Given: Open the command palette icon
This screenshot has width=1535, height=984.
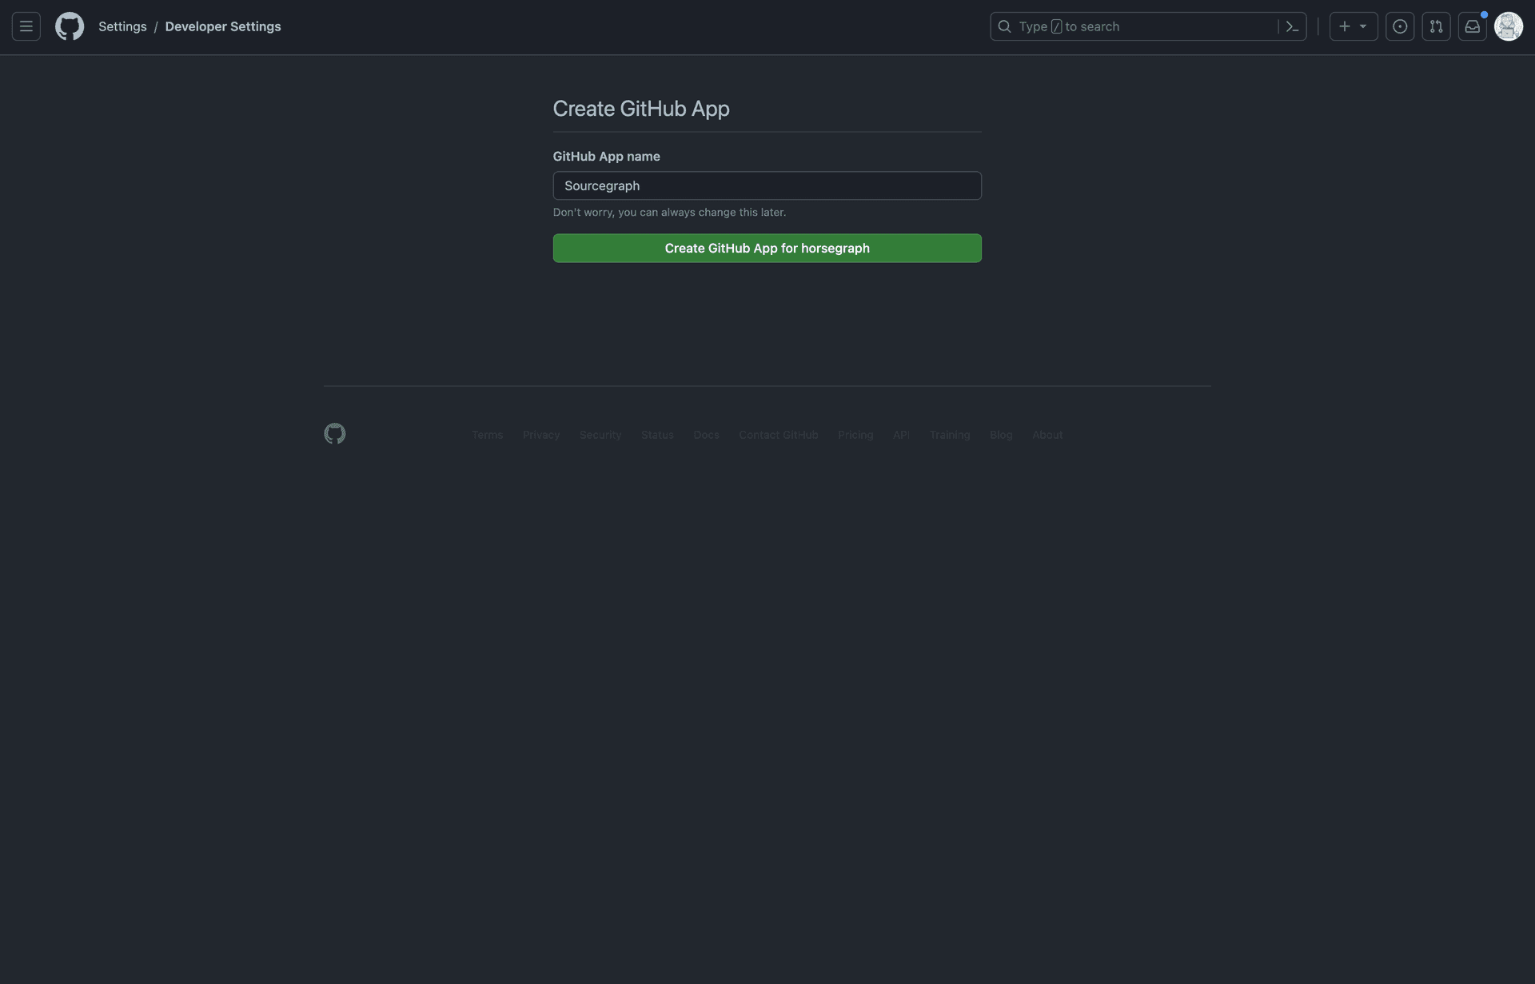Looking at the screenshot, I should pos(1292,26).
